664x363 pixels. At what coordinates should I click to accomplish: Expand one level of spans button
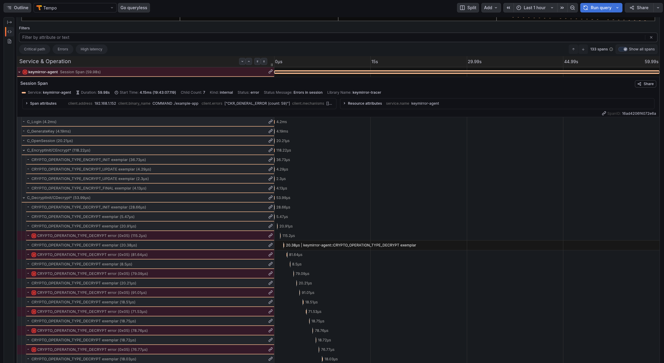[x=242, y=61]
